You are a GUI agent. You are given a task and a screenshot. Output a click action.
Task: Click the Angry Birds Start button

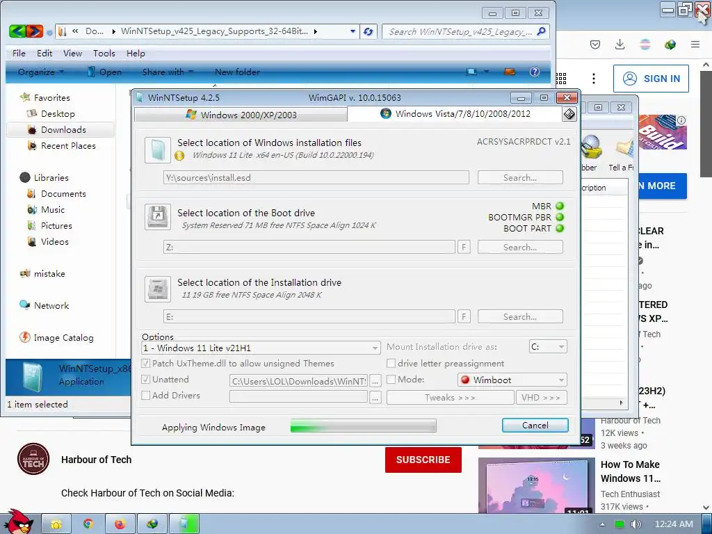pyautogui.click(x=17, y=522)
